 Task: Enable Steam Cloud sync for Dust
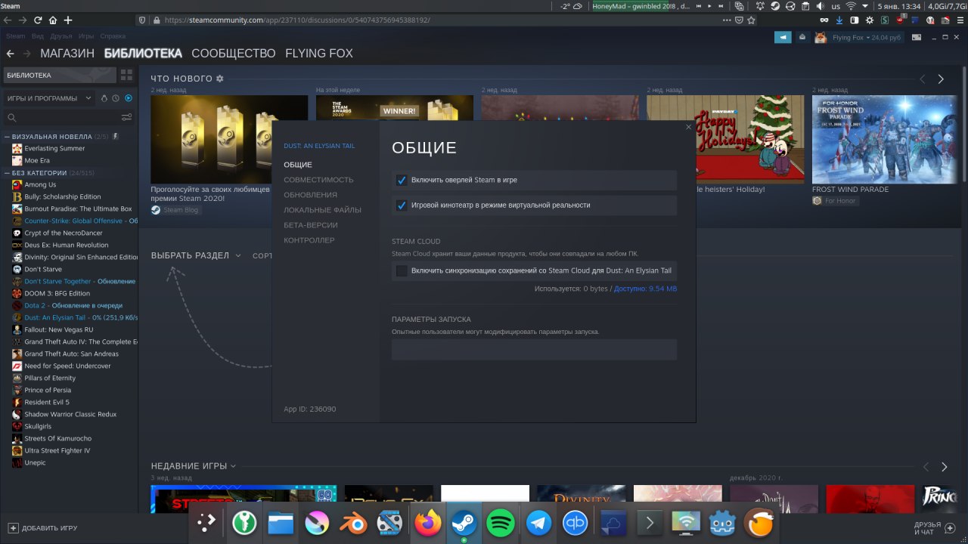[x=402, y=270]
